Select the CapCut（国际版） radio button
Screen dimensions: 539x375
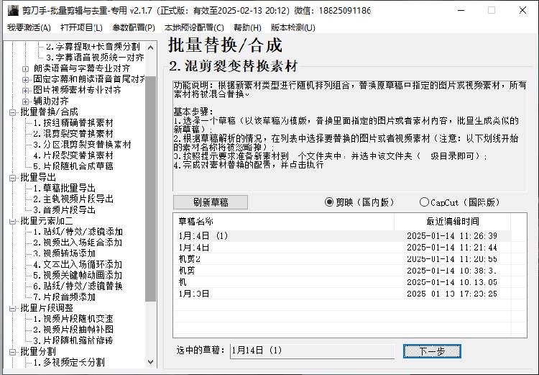point(424,202)
